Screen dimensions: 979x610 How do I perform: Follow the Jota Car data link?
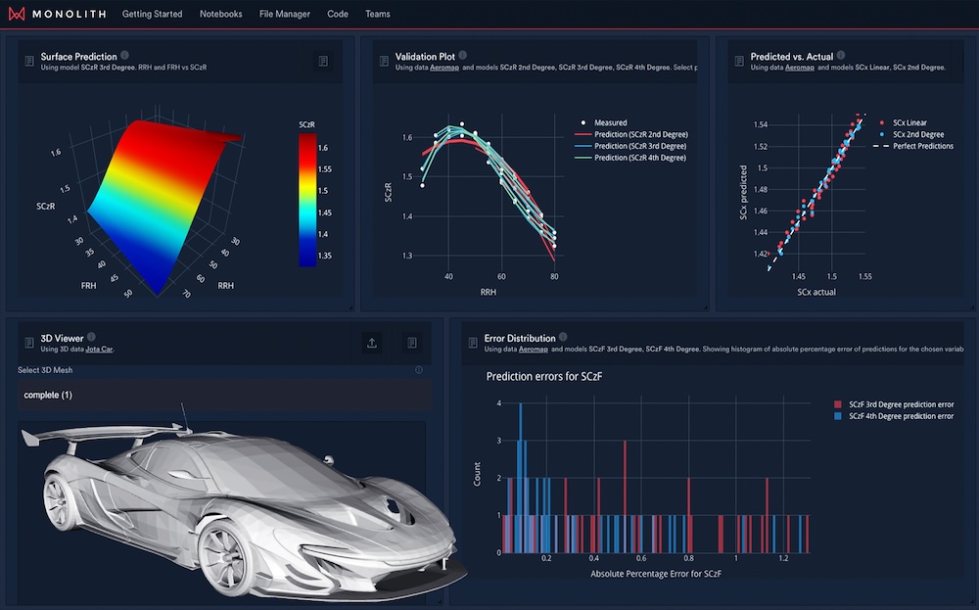pos(99,350)
